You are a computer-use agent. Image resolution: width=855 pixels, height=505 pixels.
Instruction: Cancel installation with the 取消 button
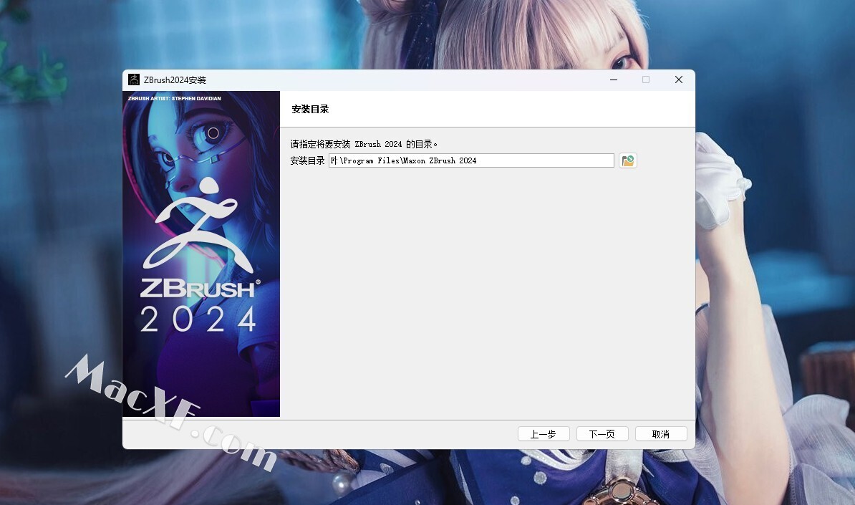(661, 434)
